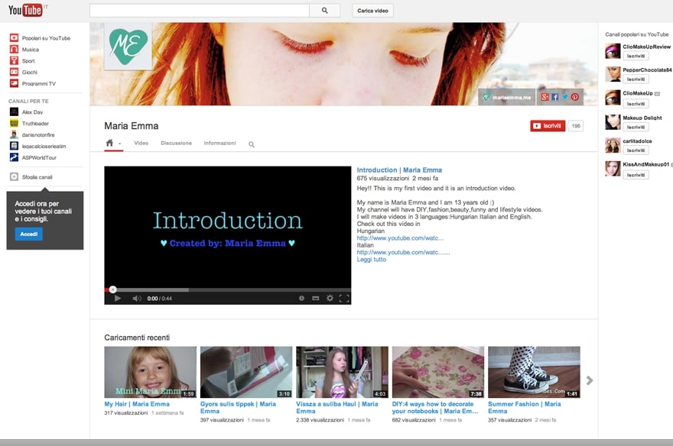Search within channel using magnifier icon
This screenshot has width=673, height=446.
pos(252,144)
